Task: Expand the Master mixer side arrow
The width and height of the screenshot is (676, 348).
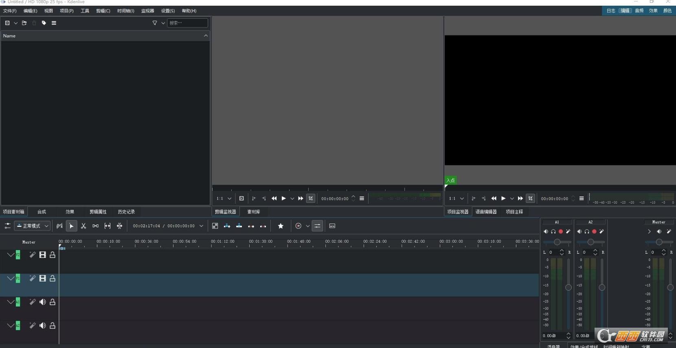Action: tap(649, 231)
